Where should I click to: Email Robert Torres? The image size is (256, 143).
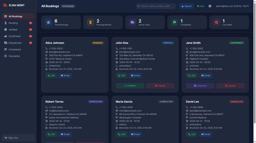(65, 134)
